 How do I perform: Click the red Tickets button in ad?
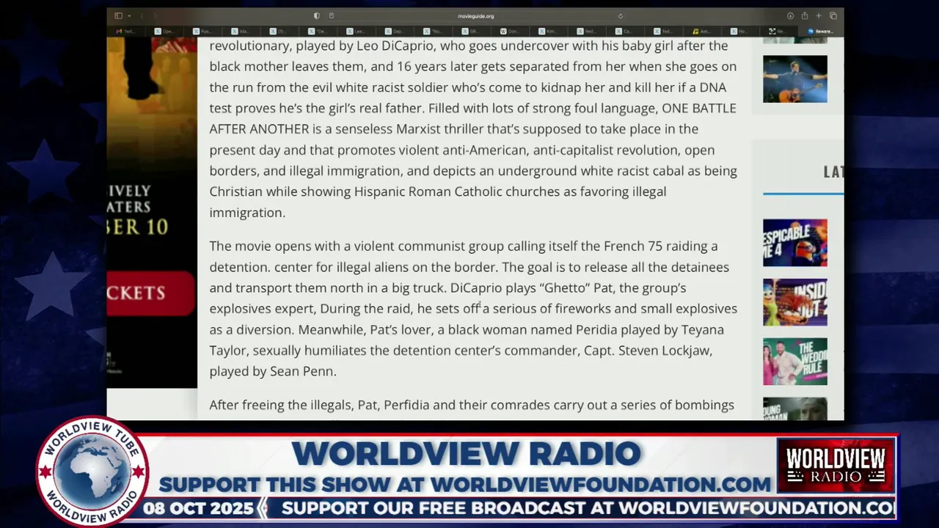coord(150,293)
